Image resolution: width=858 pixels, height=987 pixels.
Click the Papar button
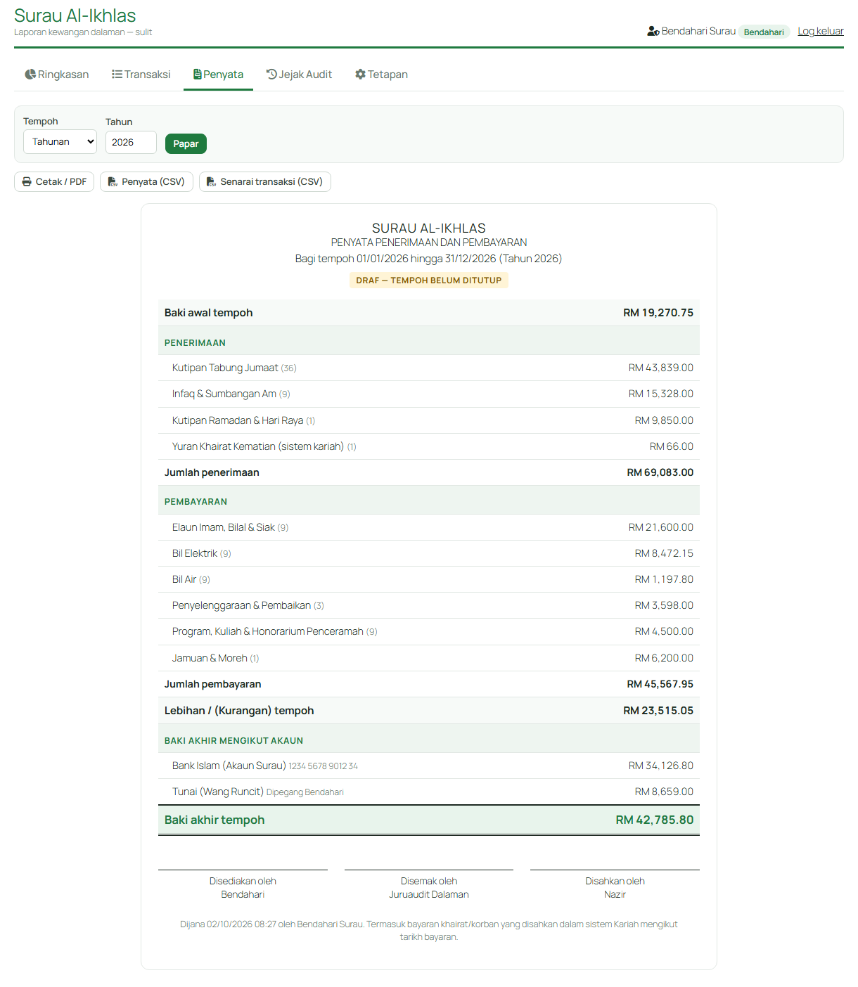[x=186, y=143]
